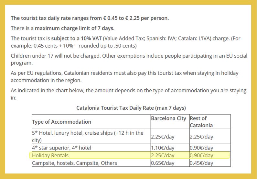The width and height of the screenshot is (257, 179).
Task: Click the 'Rest of Catalonia' column header
Action: point(210,122)
